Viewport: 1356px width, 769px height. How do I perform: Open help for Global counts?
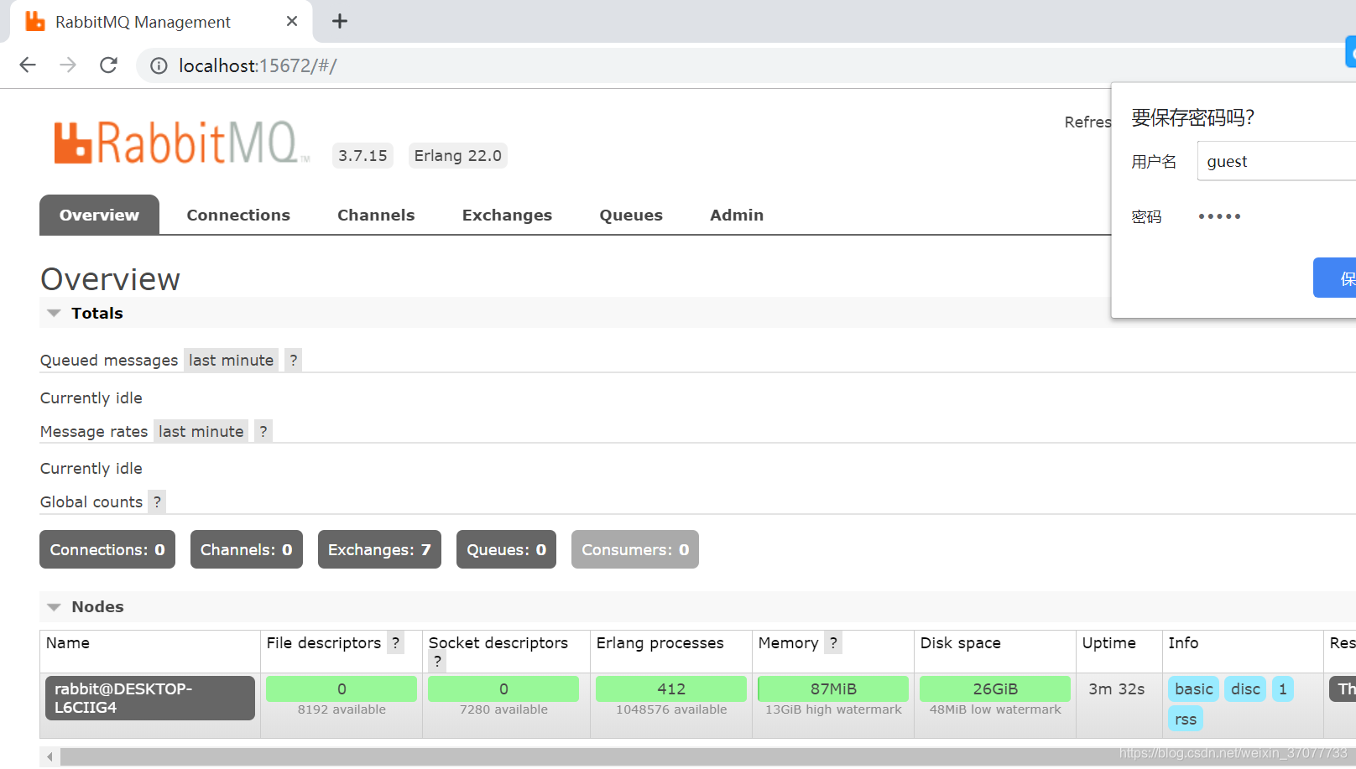[157, 501]
